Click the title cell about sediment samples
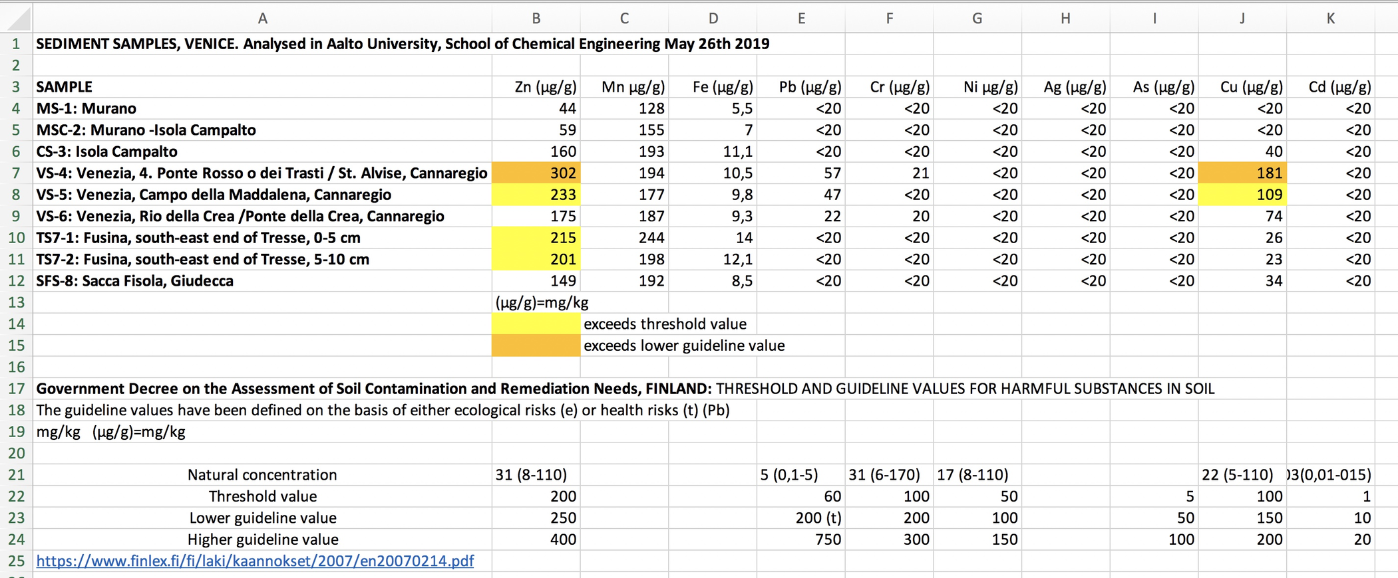 [x=402, y=44]
